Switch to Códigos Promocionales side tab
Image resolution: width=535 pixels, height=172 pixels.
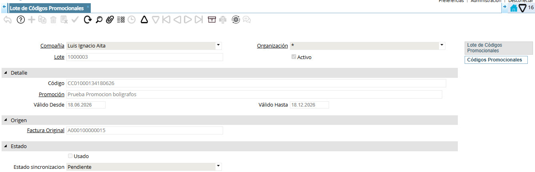(496, 60)
